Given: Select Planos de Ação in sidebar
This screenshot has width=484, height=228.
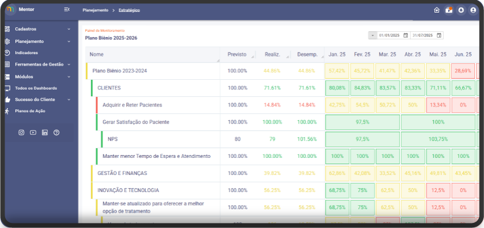Looking at the screenshot, I should 30,111.
